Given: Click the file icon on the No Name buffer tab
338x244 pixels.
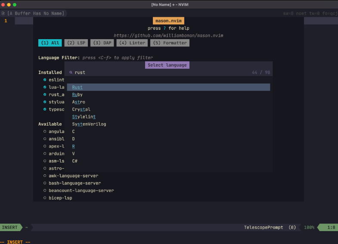Looking at the screenshot, I should pos(3,13).
